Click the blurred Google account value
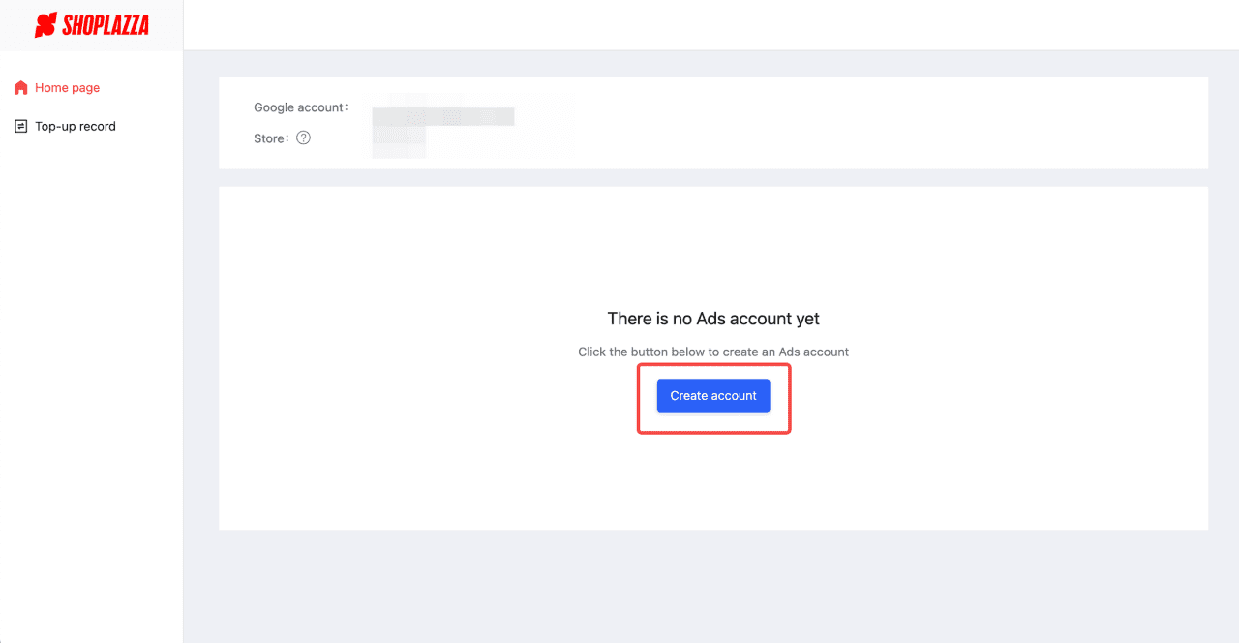The width and height of the screenshot is (1239, 643). point(443,116)
